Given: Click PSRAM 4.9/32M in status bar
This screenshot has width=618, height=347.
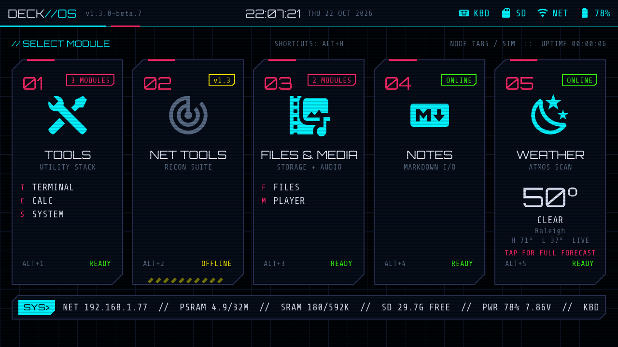Looking at the screenshot, I should point(214,307).
